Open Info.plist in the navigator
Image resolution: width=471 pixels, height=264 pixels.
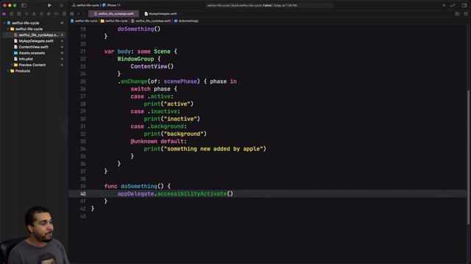(x=34, y=59)
